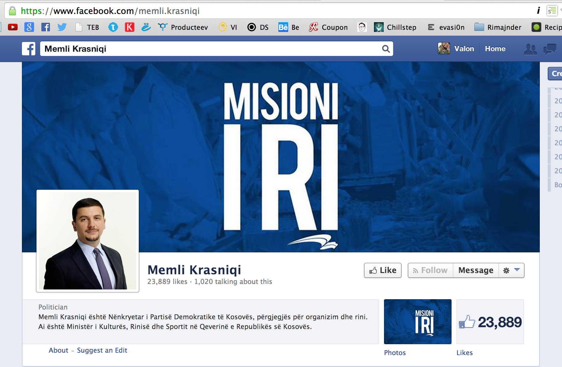The height and width of the screenshot is (367, 562).
Task: Open the YouTube bookmark icon
Action: tap(13, 27)
